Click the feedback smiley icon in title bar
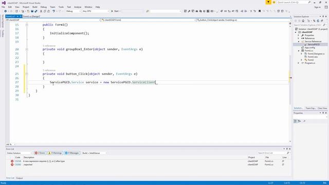Image resolution: width=329 pixels, height=185 pixels. [x=274, y=2]
